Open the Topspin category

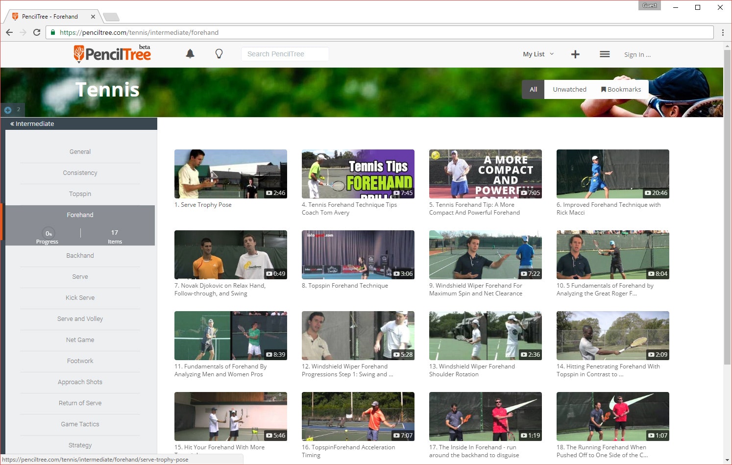click(x=80, y=194)
